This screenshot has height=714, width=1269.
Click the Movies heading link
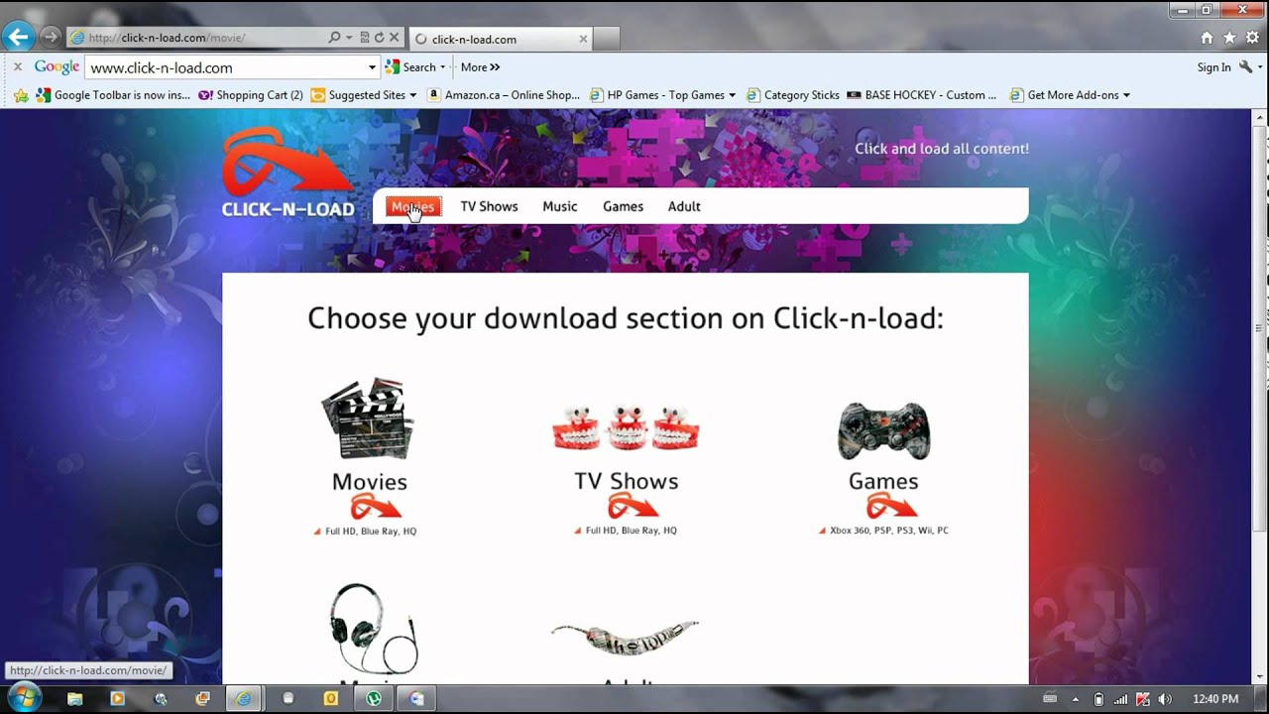[369, 482]
